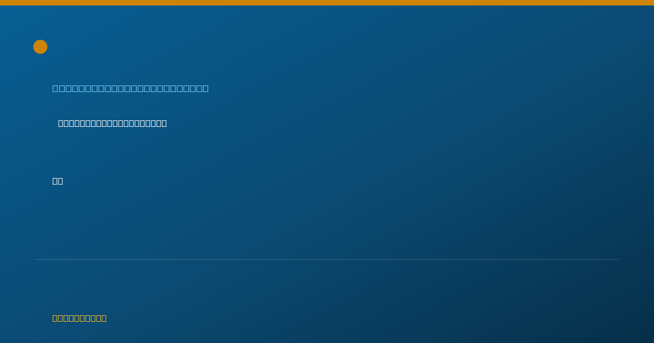Click the thin horizontal divider line

click(327, 259)
